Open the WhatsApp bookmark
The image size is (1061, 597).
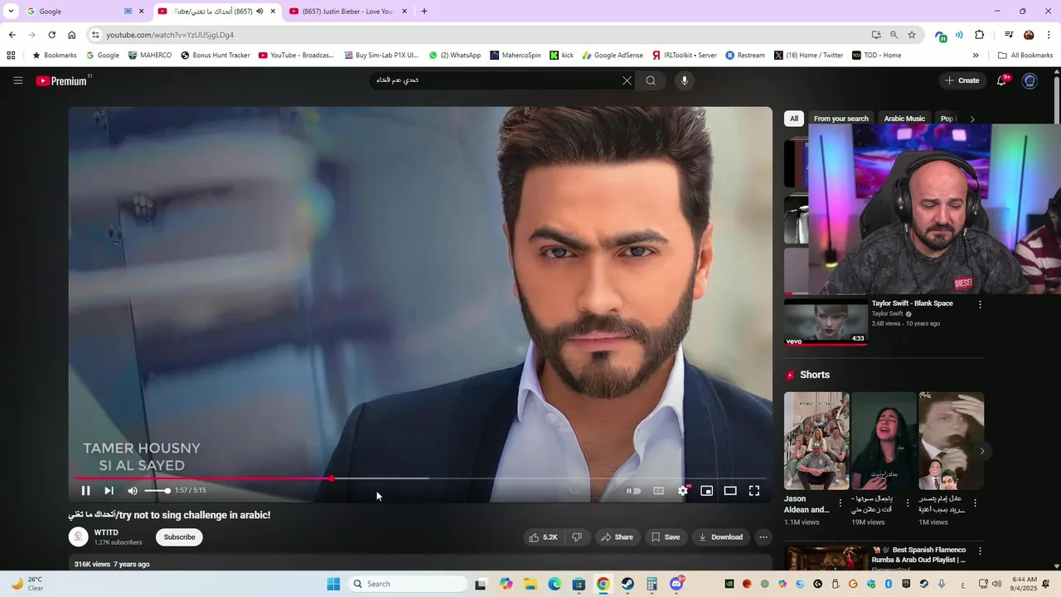pyautogui.click(x=455, y=56)
